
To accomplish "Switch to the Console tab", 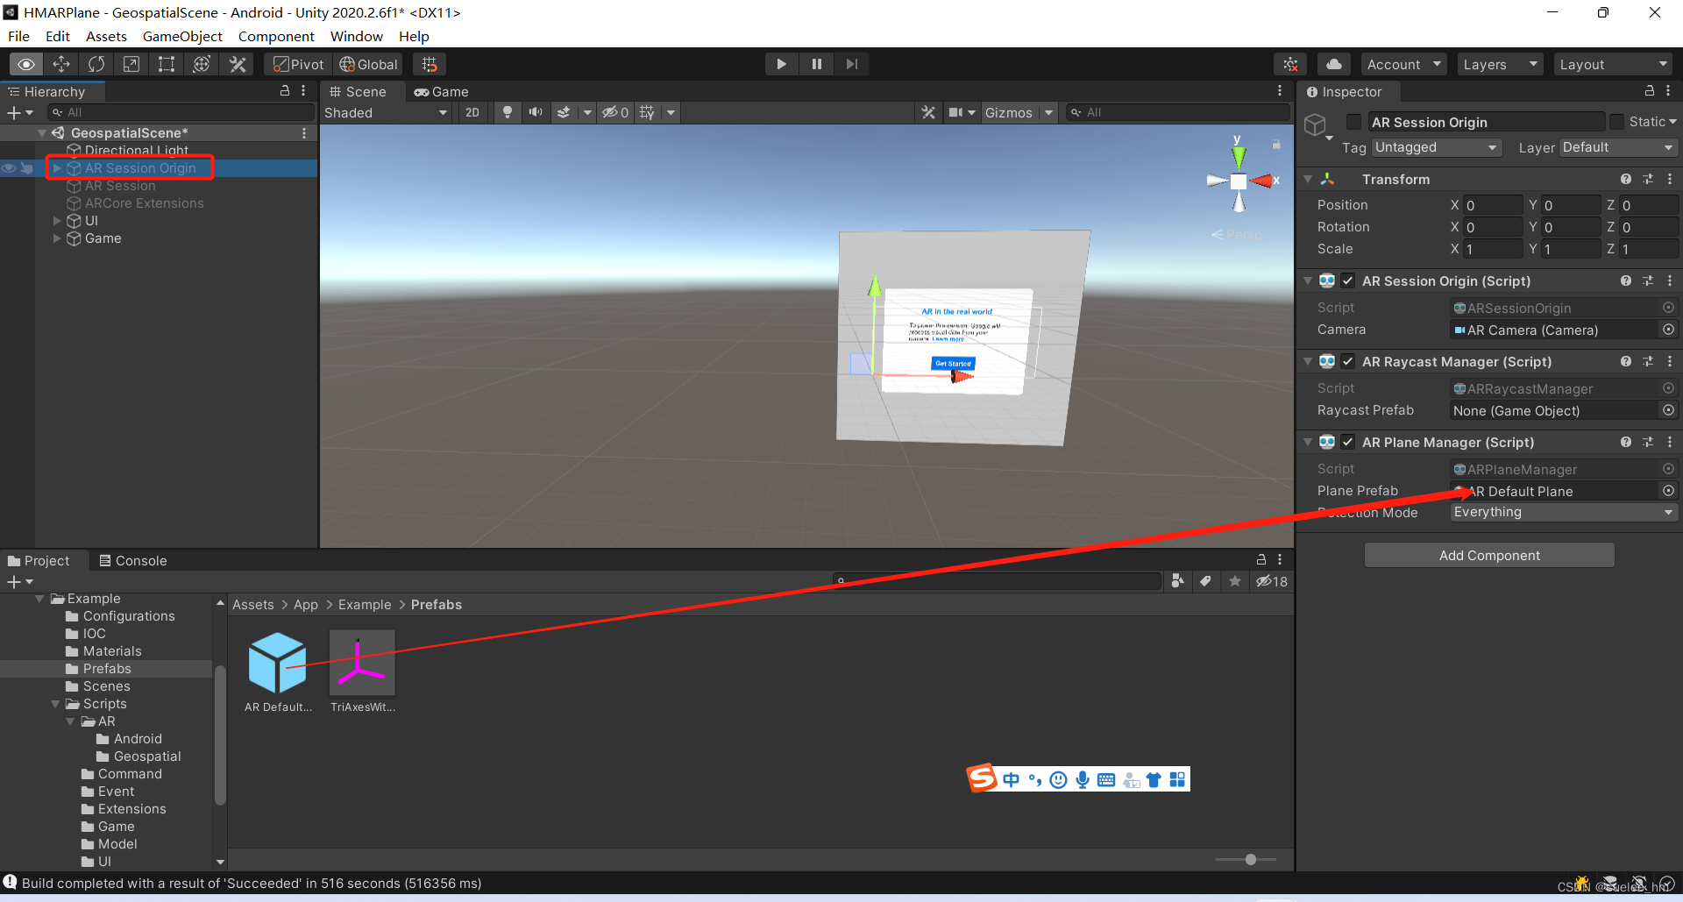I will tap(132, 561).
